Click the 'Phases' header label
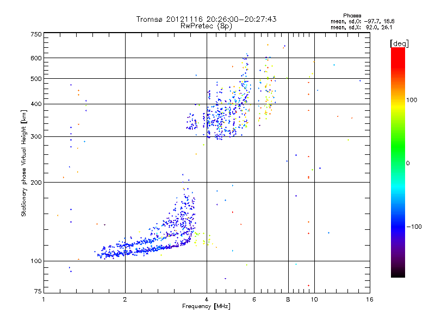Screen dimensions: 435x326 [x=352, y=16]
